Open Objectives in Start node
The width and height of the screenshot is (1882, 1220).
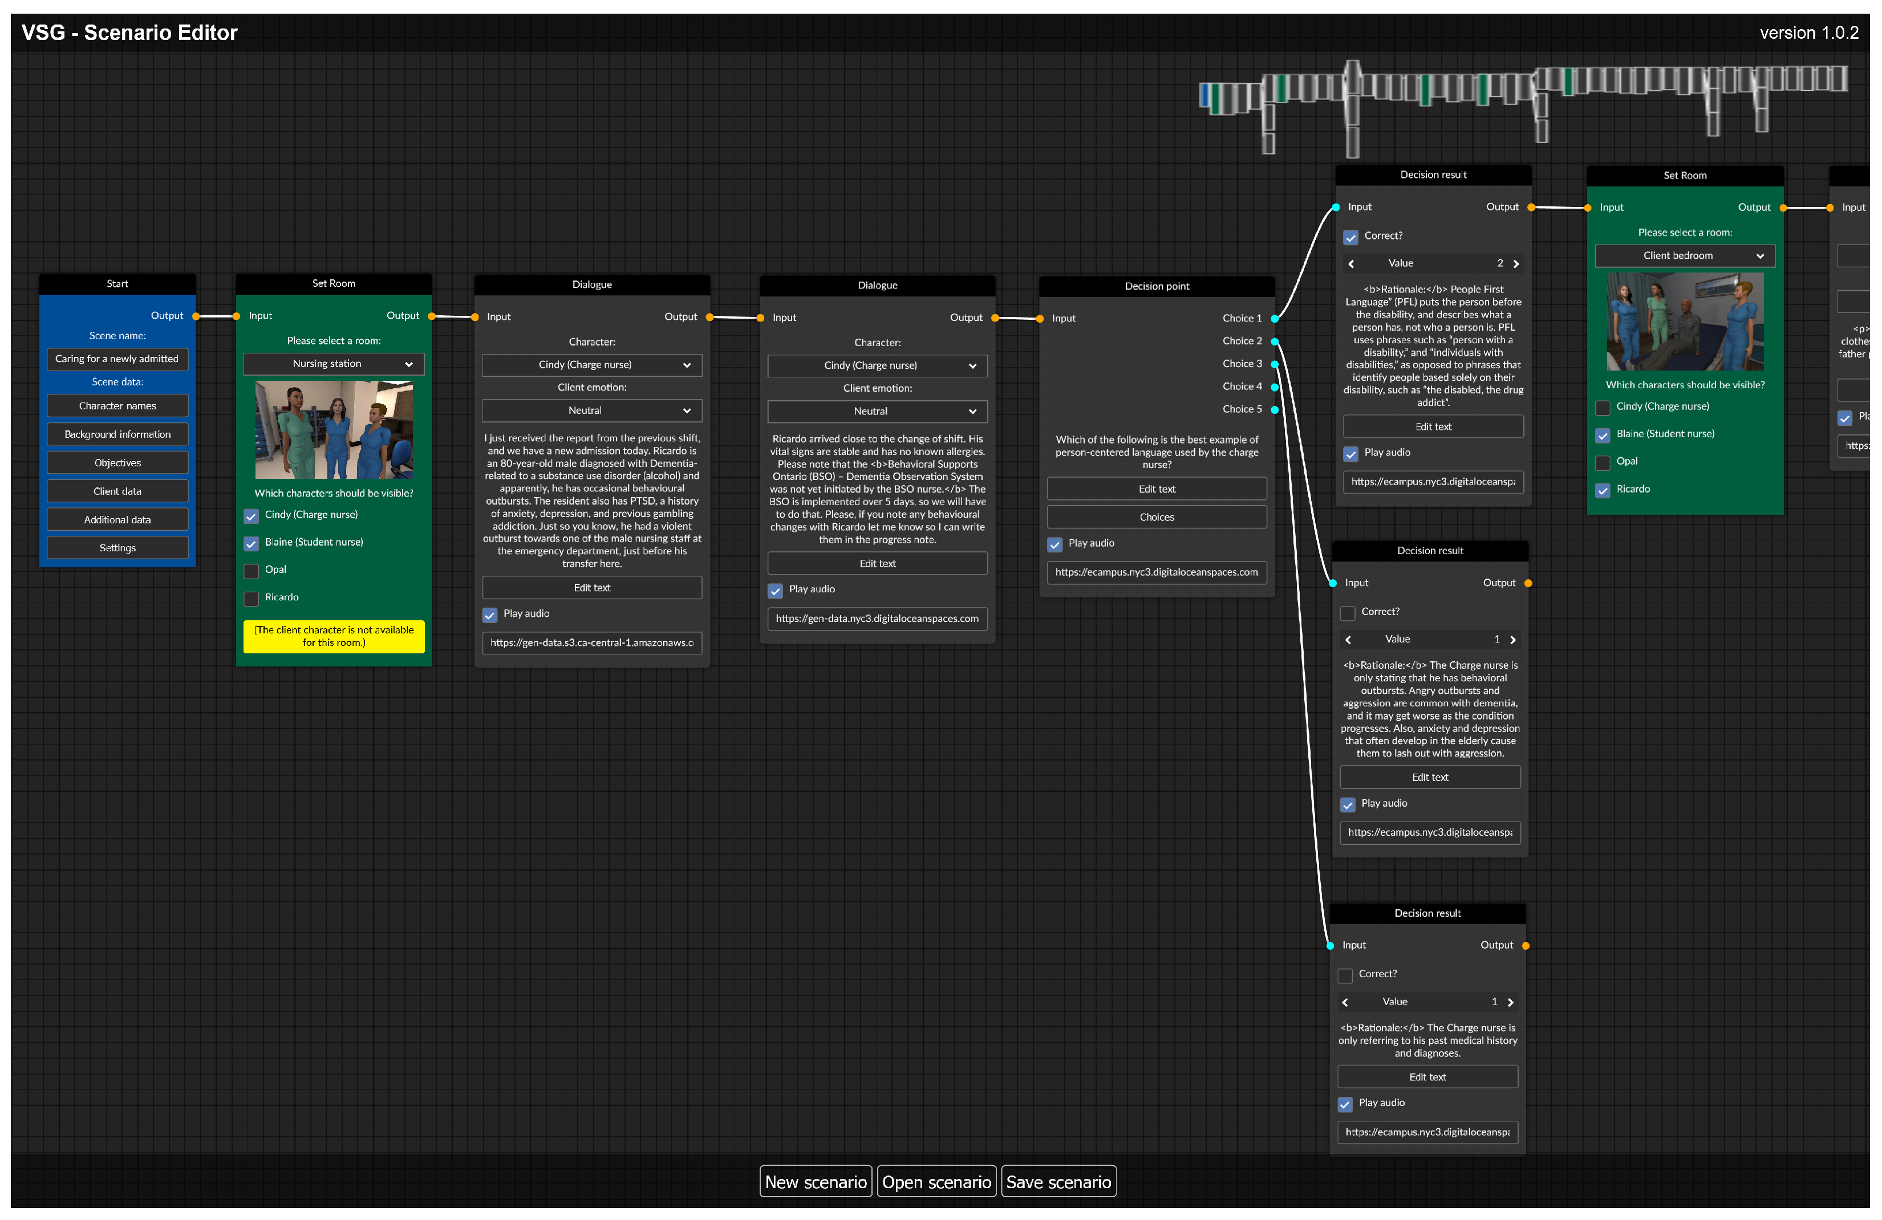click(x=118, y=463)
